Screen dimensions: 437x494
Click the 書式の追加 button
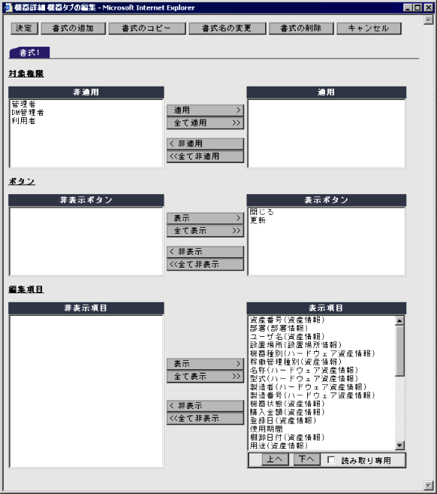click(x=73, y=29)
